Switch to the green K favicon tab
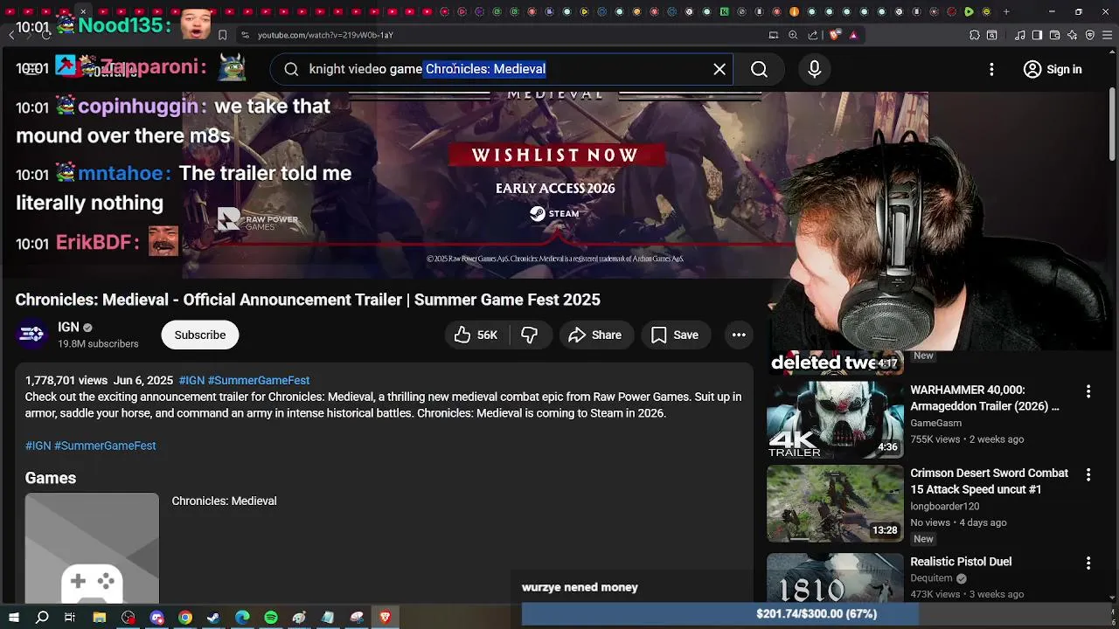 pos(724,11)
